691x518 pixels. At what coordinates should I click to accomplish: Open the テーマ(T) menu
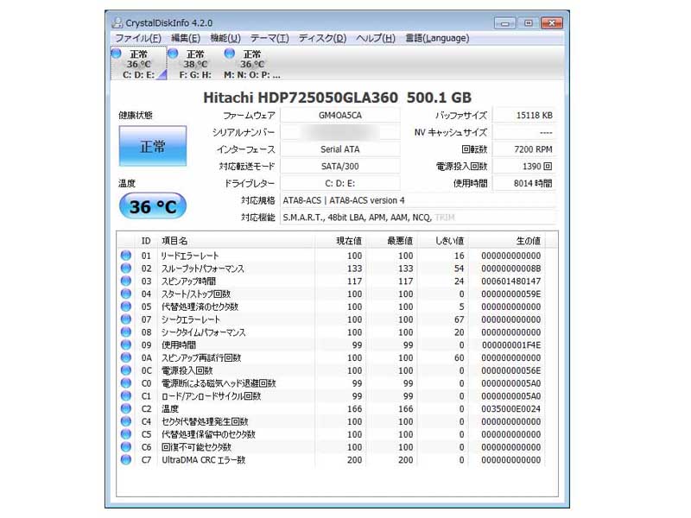click(x=269, y=38)
